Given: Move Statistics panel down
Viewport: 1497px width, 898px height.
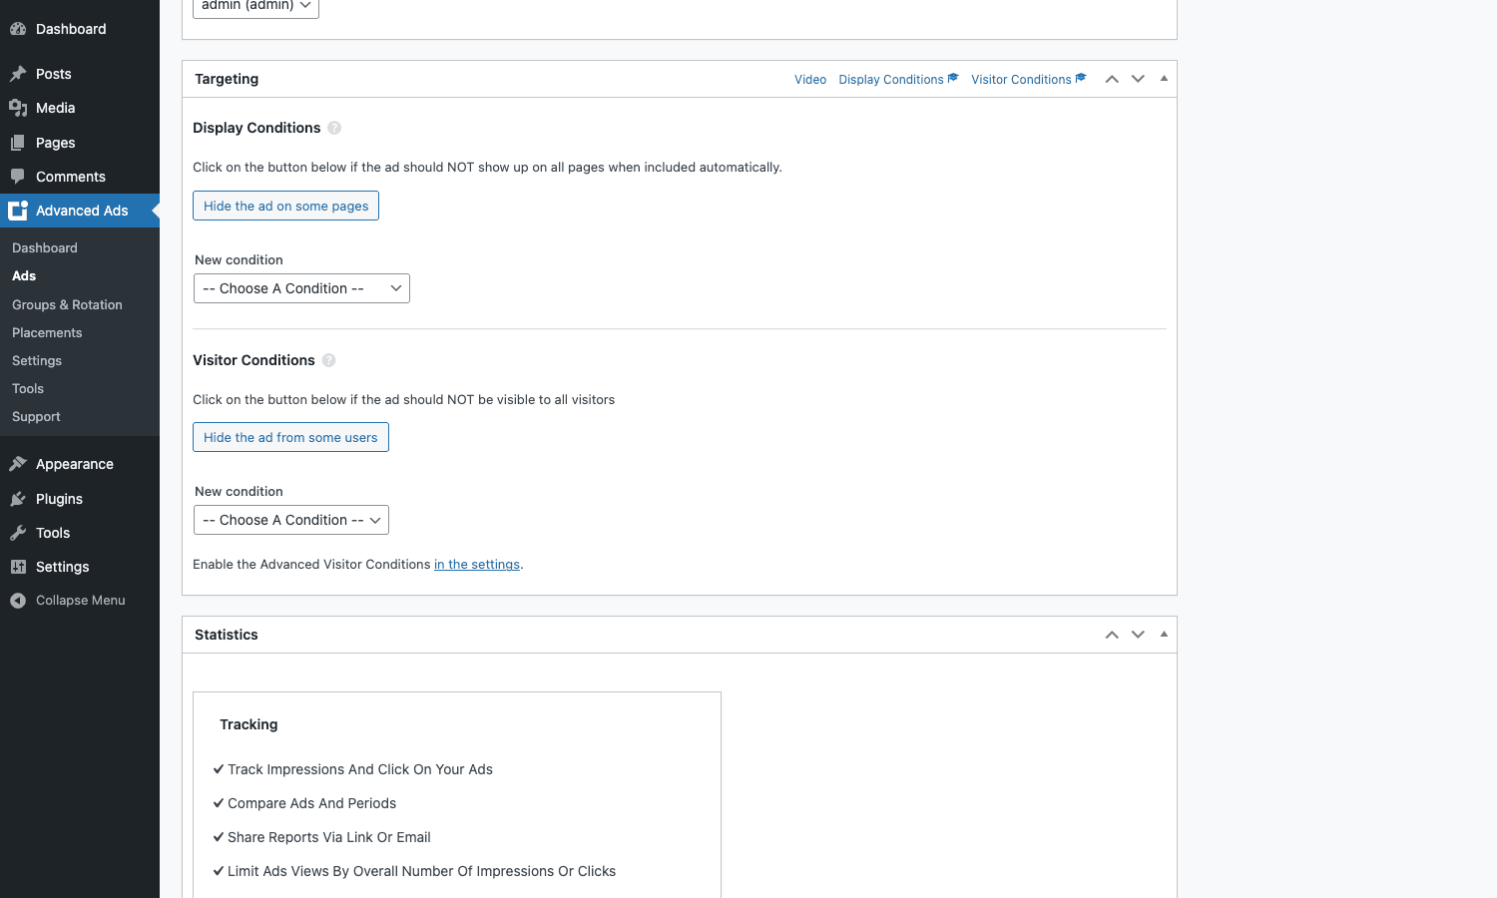Looking at the screenshot, I should click(1138, 635).
